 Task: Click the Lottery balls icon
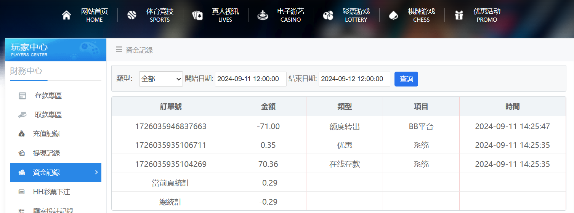click(x=328, y=15)
